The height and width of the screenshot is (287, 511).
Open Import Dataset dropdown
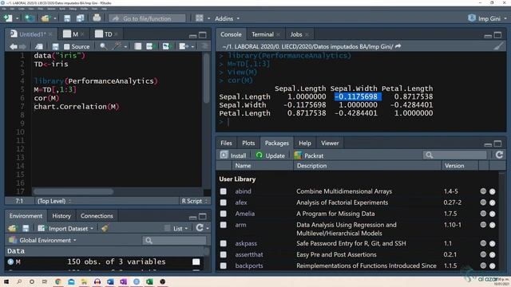pyautogui.click(x=65, y=229)
